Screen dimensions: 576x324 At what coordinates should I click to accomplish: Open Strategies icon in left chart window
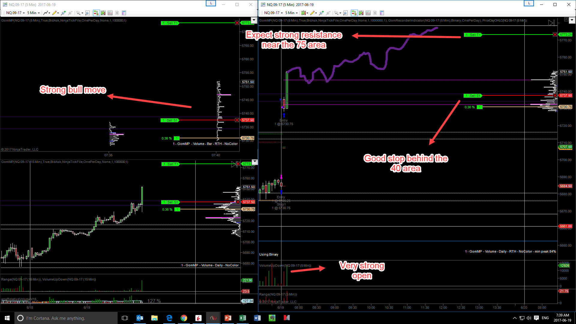pyautogui.click(x=110, y=13)
